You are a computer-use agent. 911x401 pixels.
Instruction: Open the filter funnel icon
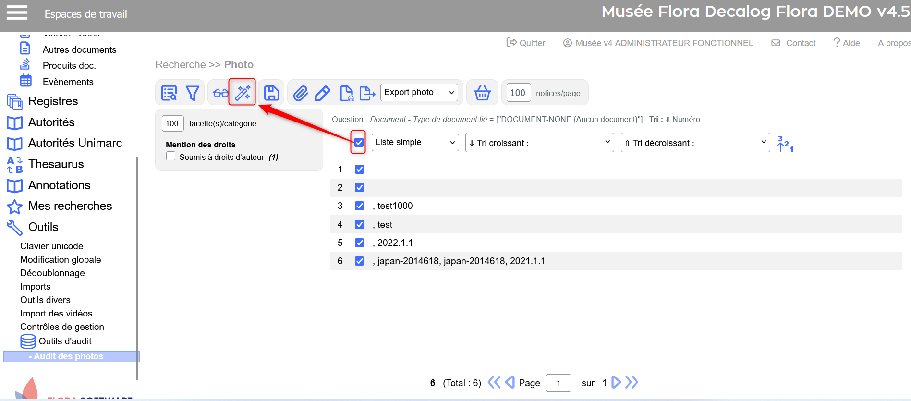193,93
